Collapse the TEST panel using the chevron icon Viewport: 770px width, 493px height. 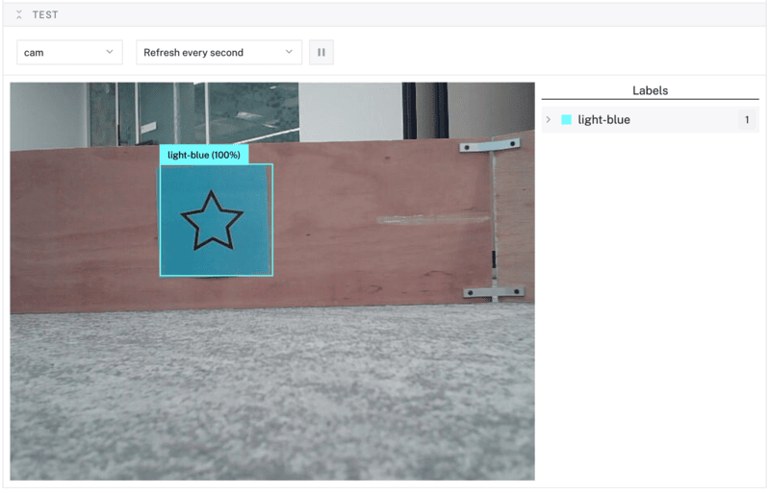(18, 14)
